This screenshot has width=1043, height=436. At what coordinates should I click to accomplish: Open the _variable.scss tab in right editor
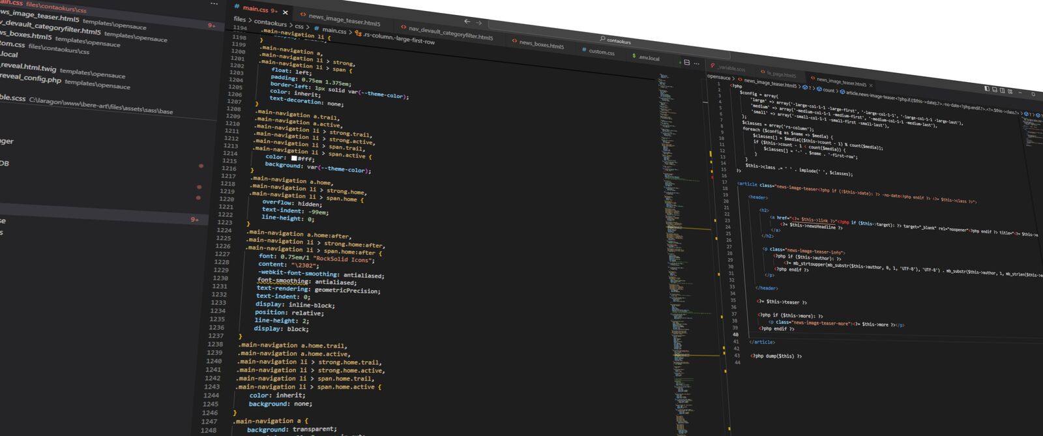[x=729, y=68]
